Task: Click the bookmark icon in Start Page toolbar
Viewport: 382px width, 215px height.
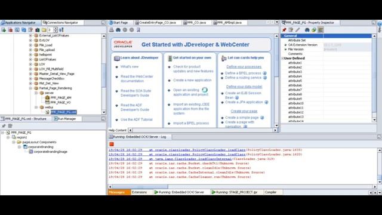Action: [138, 30]
